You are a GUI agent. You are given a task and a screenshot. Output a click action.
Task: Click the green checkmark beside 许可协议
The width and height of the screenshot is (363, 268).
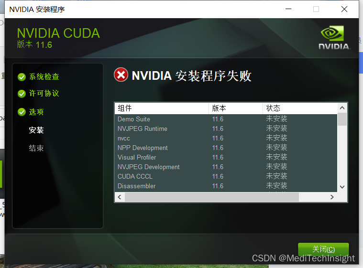click(22, 94)
